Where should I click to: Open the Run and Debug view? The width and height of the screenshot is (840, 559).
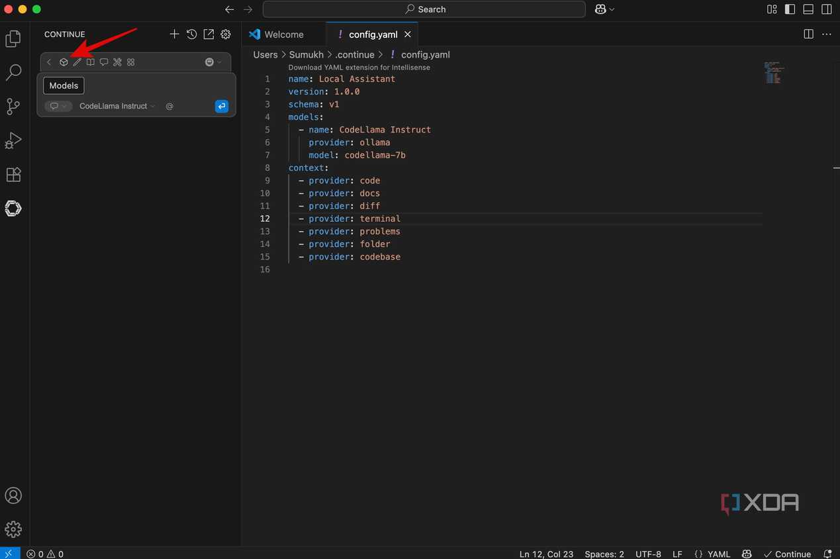click(x=13, y=140)
